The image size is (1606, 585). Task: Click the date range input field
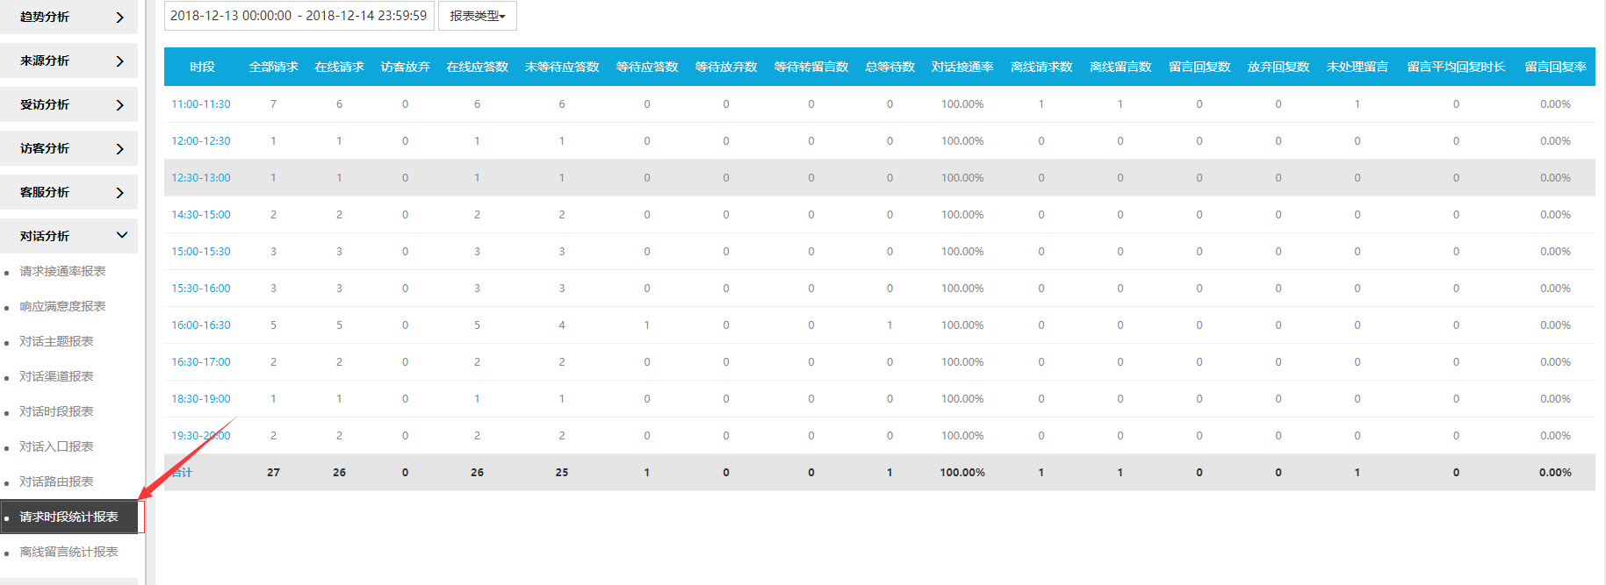coord(299,16)
